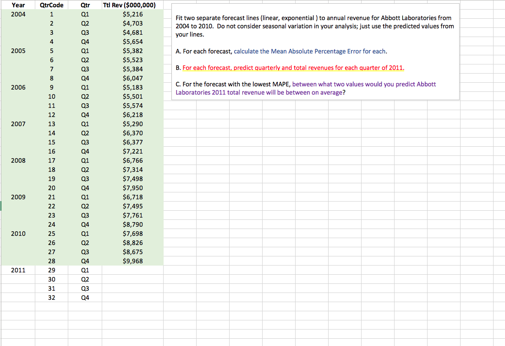Click QtrCode cell 30
This screenshot has width=505, height=346.
[51, 280]
